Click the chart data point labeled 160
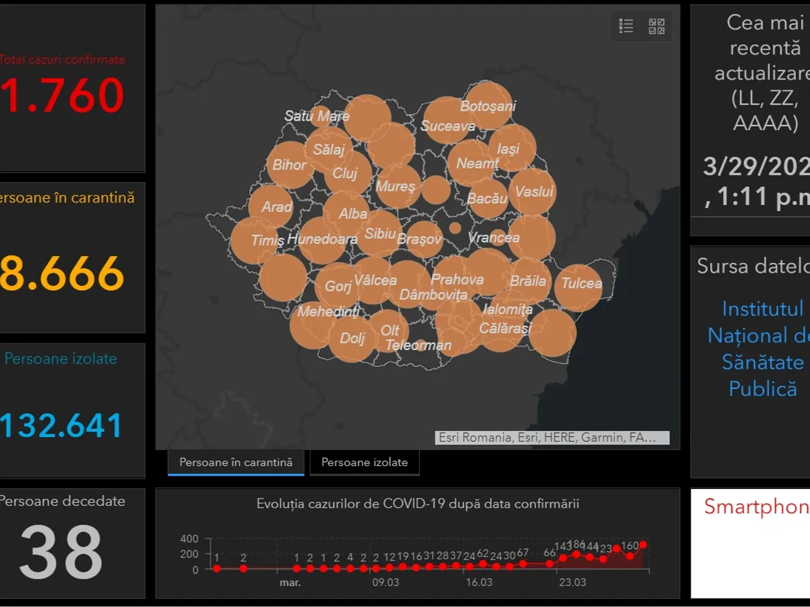The width and height of the screenshot is (810, 607). click(x=630, y=556)
